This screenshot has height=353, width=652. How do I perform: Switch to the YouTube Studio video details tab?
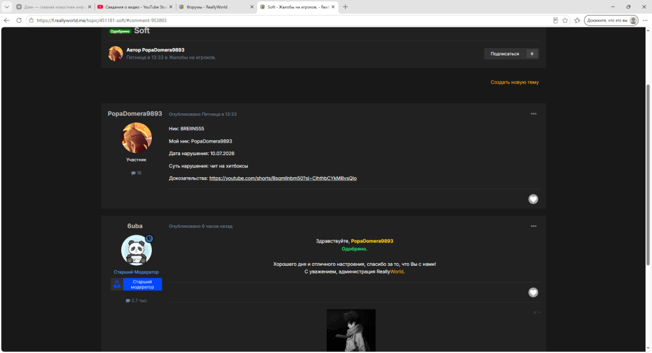pyautogui.click(x=134, y=7)
